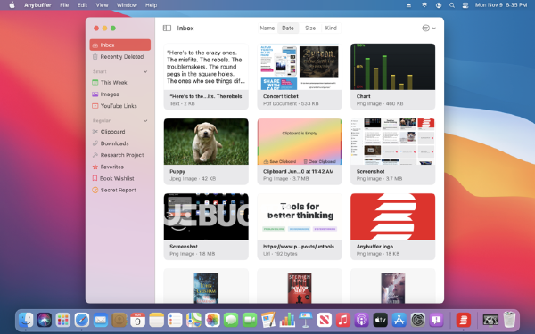The width and height of the screenshot is (535, 334).
Task: Open the Help menu
Action: click(152, 5)
